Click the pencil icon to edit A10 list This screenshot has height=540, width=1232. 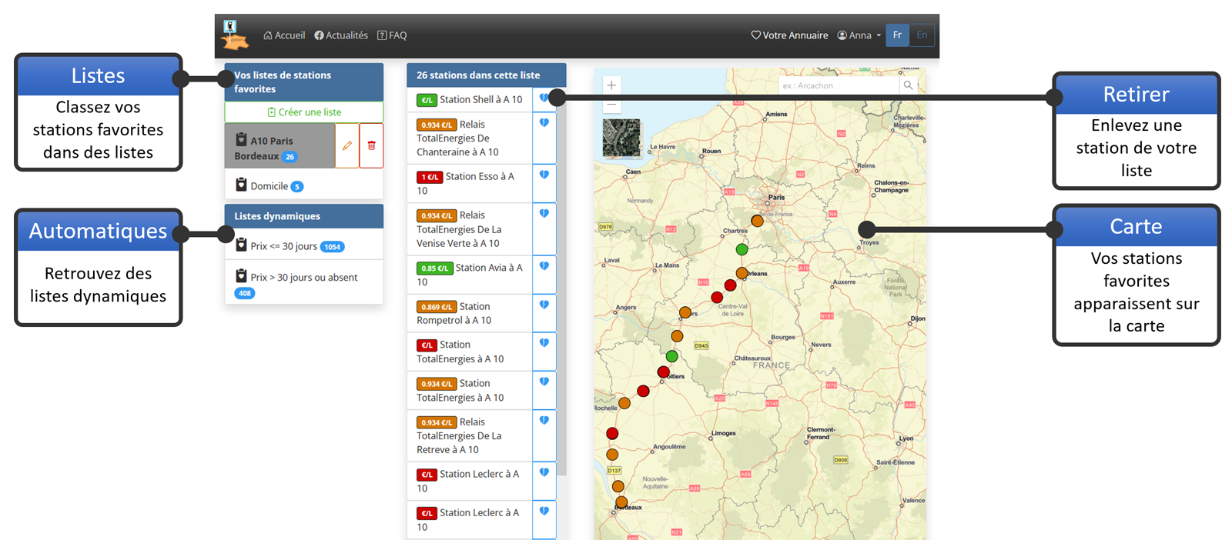point(347,145)
